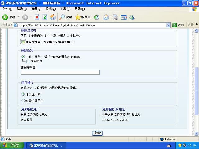Click the Stop loading icon
The image size is (199, 149).
[37, 17]
